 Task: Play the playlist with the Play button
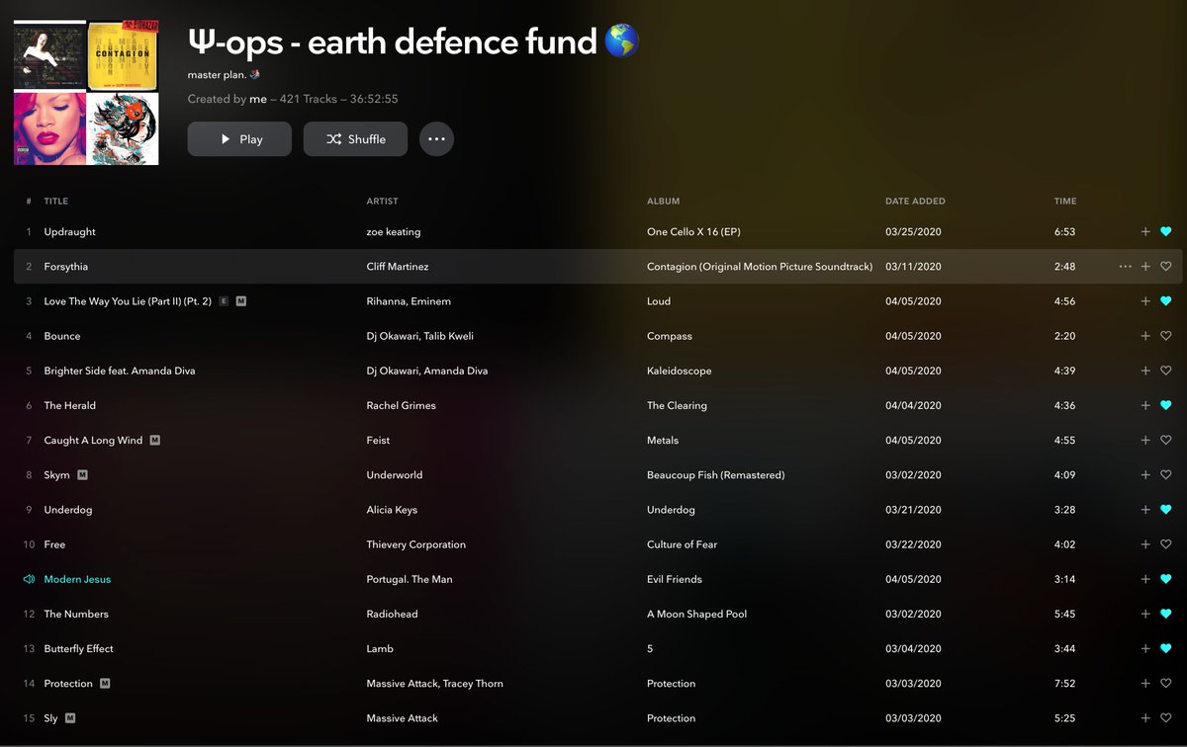239,139
